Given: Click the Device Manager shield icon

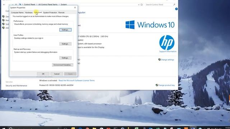Looking at the screenshot, I should click(x=3, y=16).
